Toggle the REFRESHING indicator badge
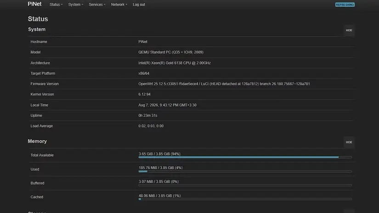Image resolution: width=379 pixels, height=213 pixels. (x=345, y=5)
